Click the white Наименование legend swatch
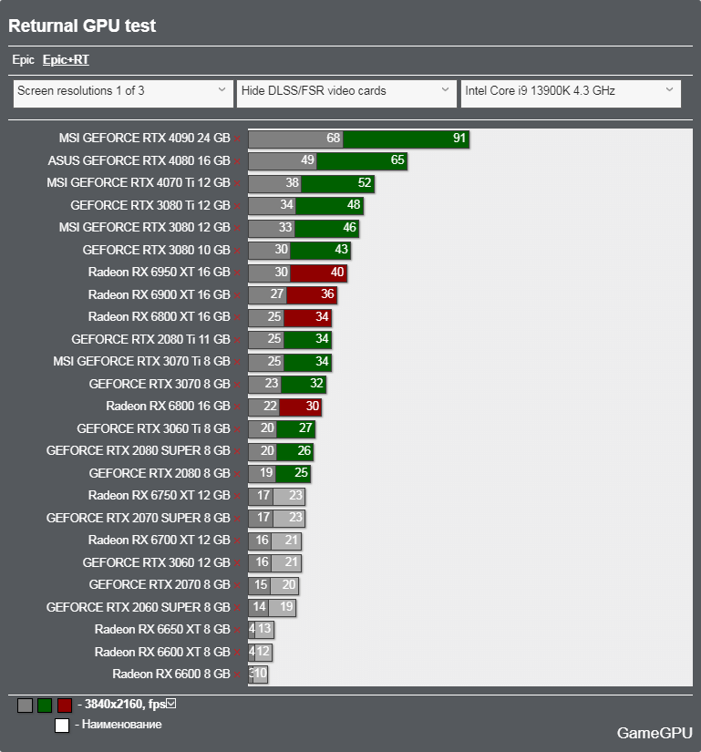This screenshot has width=701, height=752. click(x=62, y=726)
